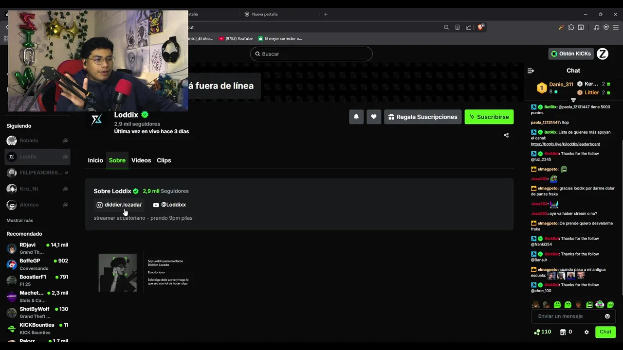Screen dimensions: 623x350
Task: Click the Instagram icon beside diddier.lozada
Action: [100, 205]
